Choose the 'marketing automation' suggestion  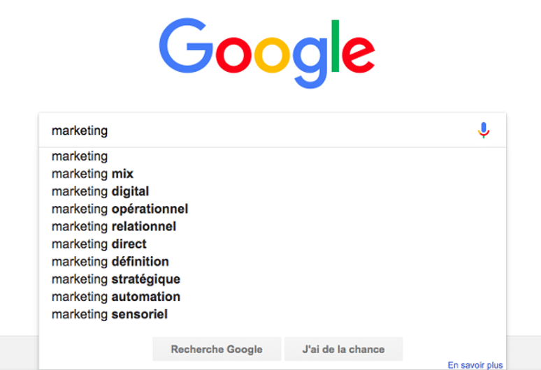coord(116,297)
